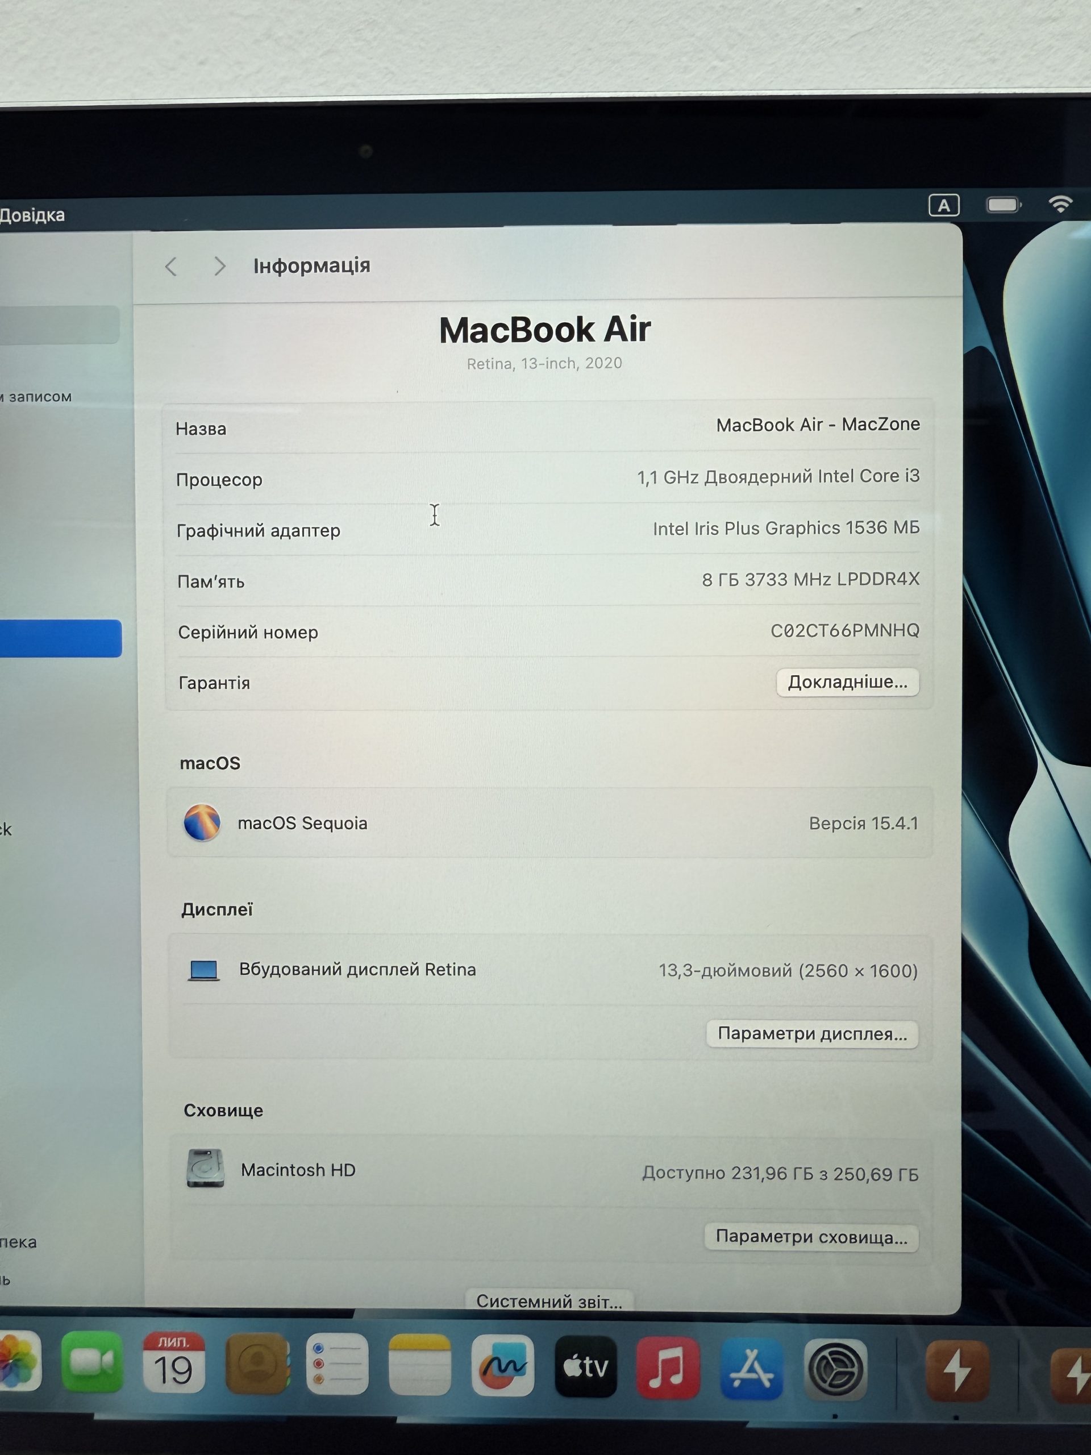Select the highlighted blue sidebar item
The image size is (1091, 1455).
[x=60, y=638]
